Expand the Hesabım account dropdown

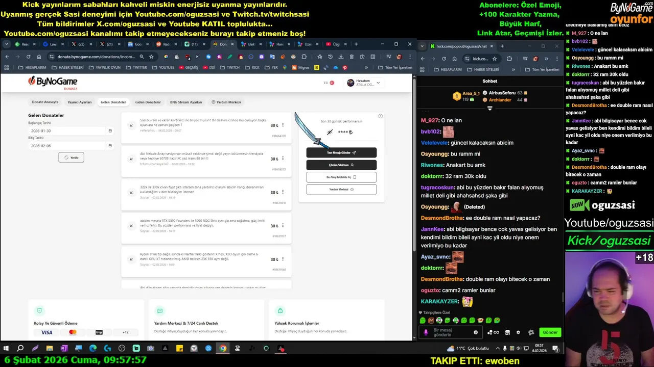pos(363,83)
